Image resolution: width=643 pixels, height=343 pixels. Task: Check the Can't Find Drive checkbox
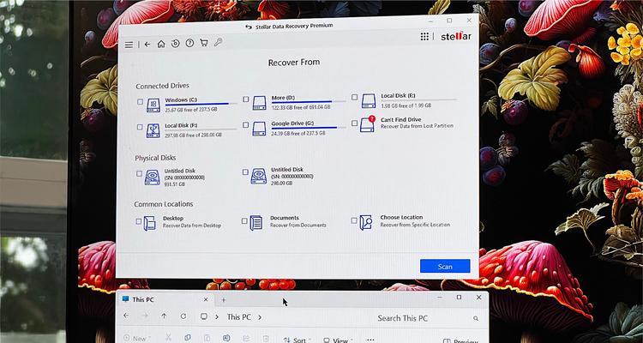pyautogui.click(x=354, y=123)
